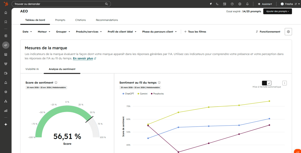
Task: Click the last Gemini data point
Action: coord(269,101)
